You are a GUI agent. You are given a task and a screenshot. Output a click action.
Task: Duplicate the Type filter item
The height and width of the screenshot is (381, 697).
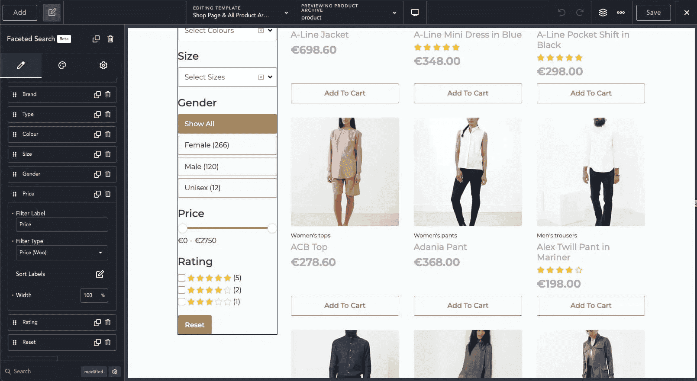[x=97, y=114]
